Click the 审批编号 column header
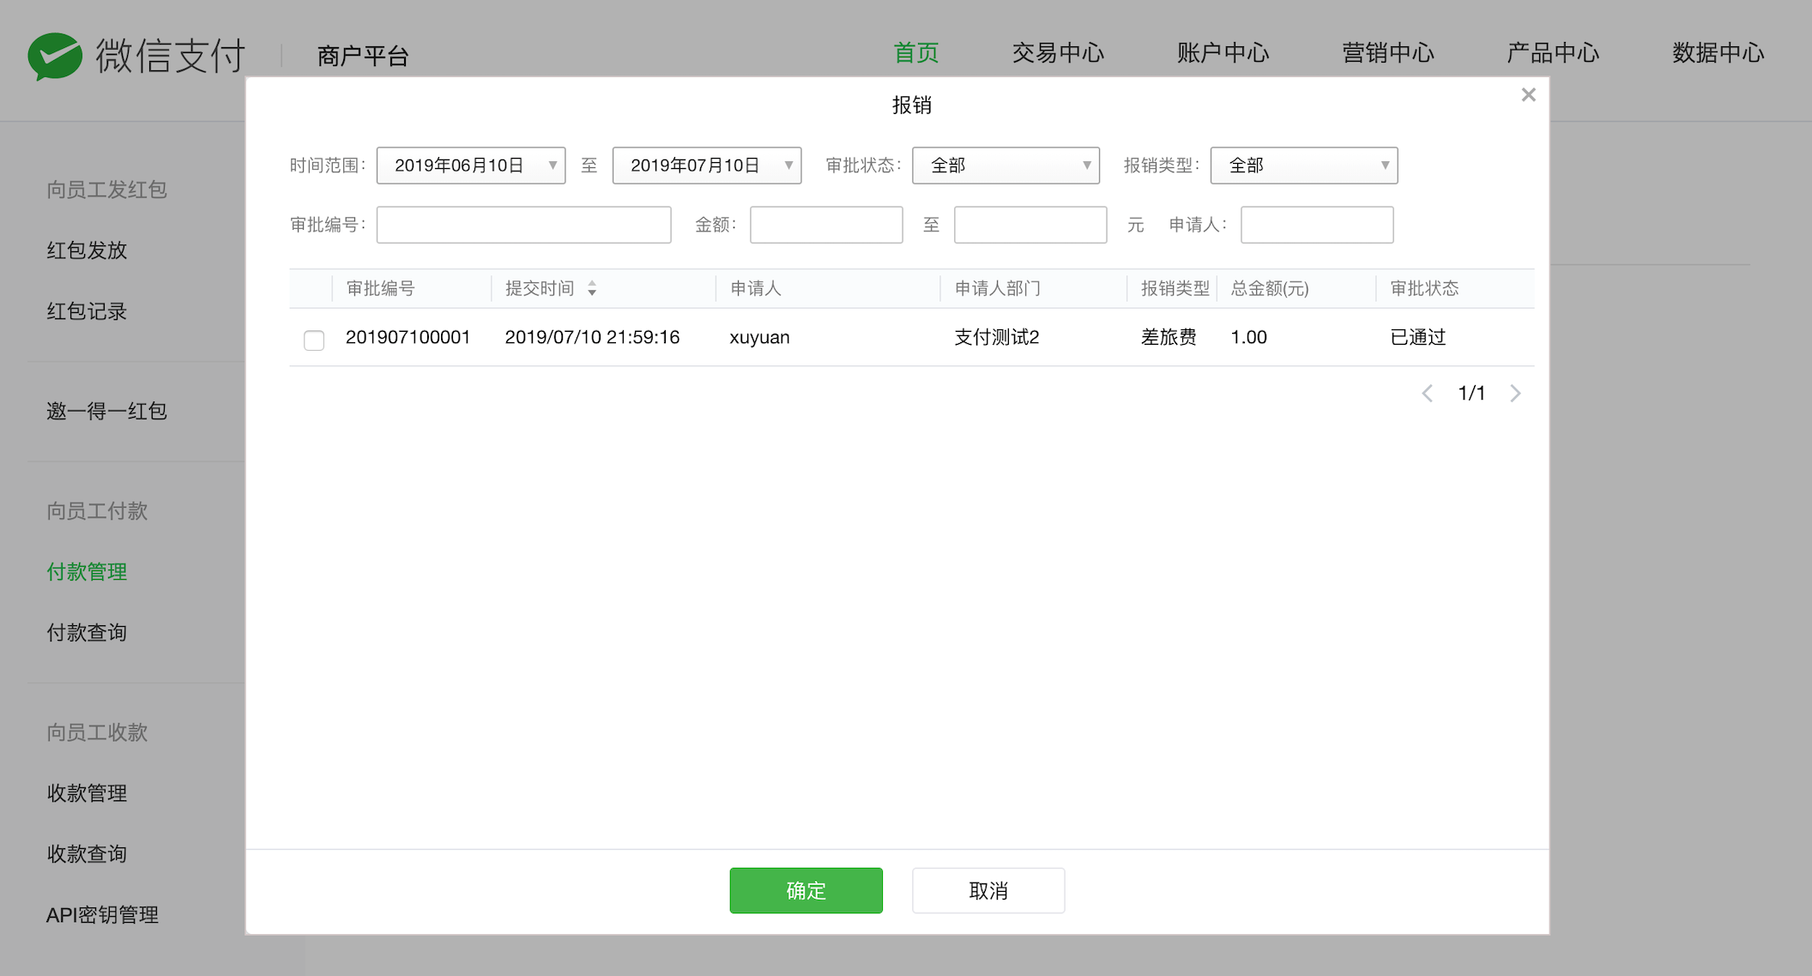Screen dimensions: 1812x976 [x=380, y=289]
